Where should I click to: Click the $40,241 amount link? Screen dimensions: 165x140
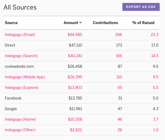75,56
